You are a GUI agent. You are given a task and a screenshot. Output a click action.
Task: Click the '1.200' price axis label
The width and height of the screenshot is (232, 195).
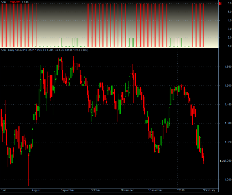[x=228, y=180]
